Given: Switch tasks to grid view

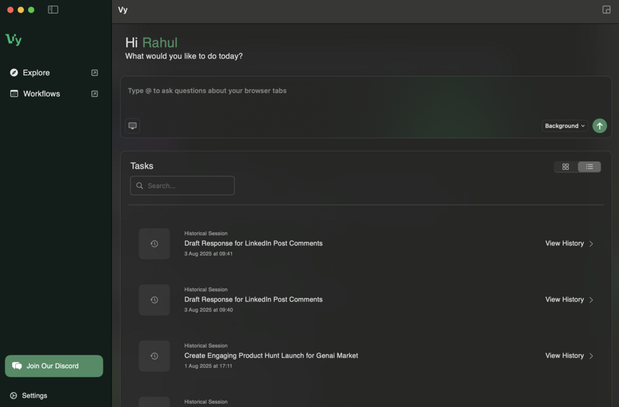Looking at the screenshot, I should (565, 167).
